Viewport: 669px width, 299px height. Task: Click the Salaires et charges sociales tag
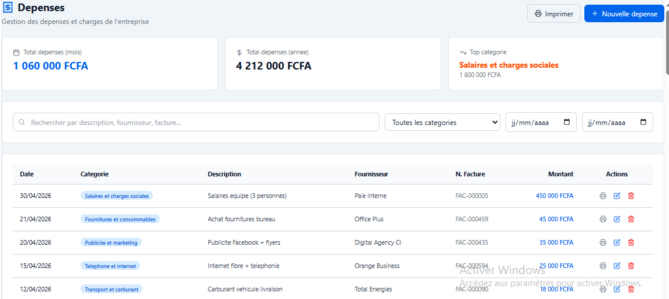pos(117,196)
